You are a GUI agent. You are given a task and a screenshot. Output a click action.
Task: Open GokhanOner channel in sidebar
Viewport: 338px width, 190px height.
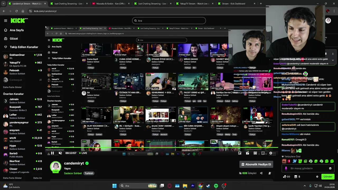point(22,56)
